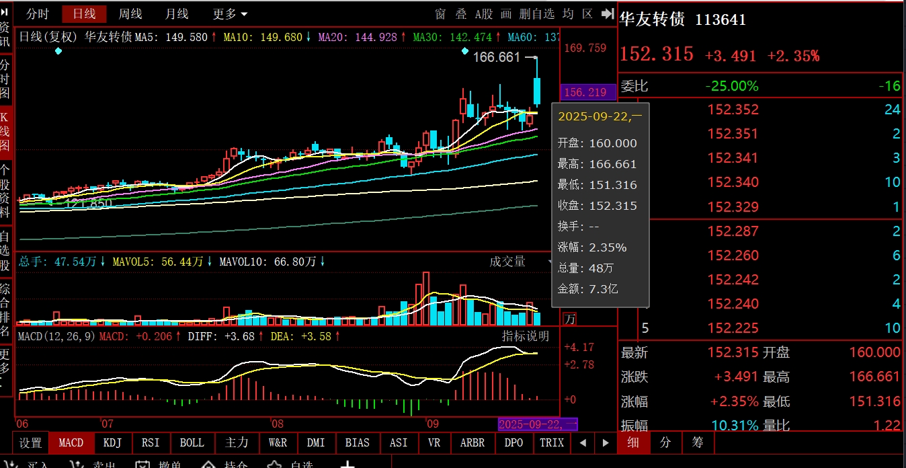The width and height of the screenshot is (906, 468).
Task: Switch to the 主力 indicator tab
Action: [x=237, y=442]
